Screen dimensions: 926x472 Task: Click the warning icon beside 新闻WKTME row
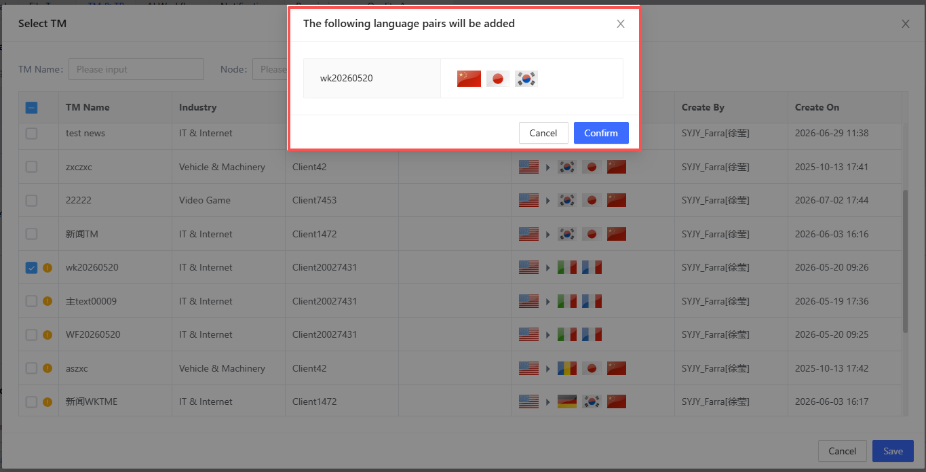pyautogui.click(x=47, y=401)
